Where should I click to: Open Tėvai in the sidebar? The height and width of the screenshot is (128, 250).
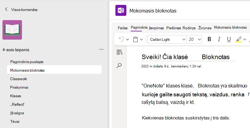(15, 122)
